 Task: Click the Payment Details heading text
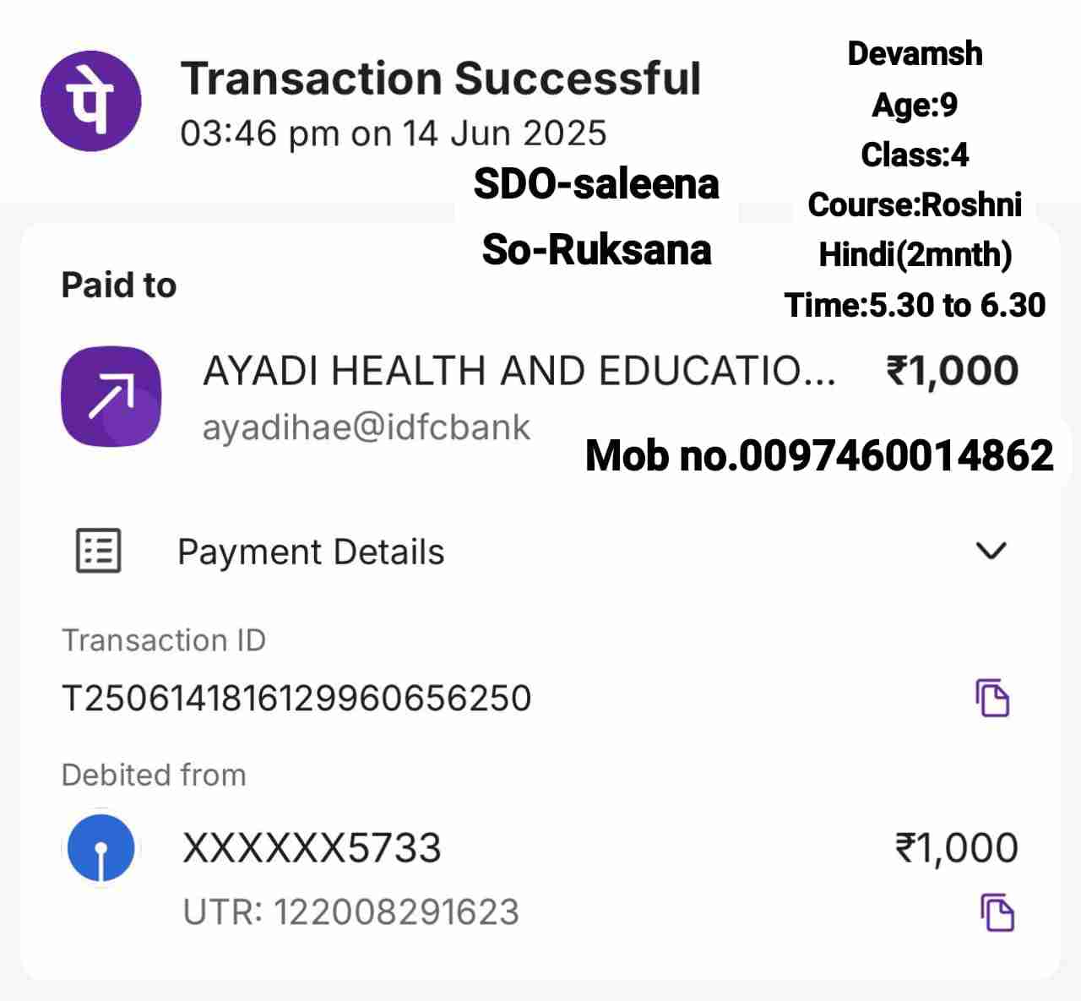coord(311,552)
